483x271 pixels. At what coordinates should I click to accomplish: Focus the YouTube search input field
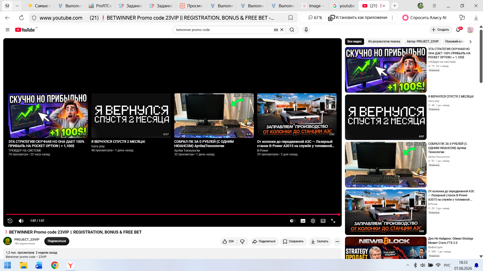224,30
